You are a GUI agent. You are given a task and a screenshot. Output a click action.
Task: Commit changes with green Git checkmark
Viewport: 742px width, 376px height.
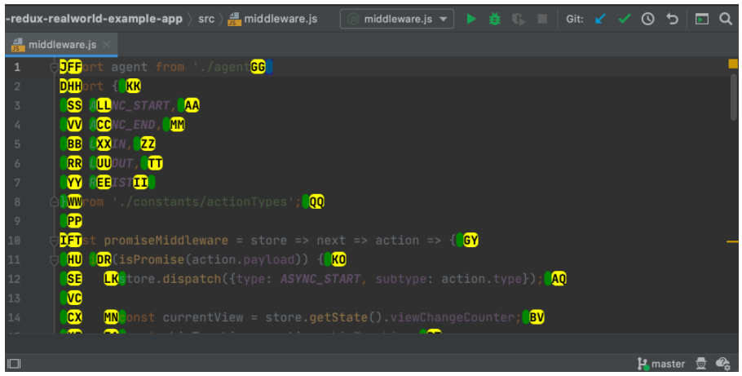tap(625, 19)
